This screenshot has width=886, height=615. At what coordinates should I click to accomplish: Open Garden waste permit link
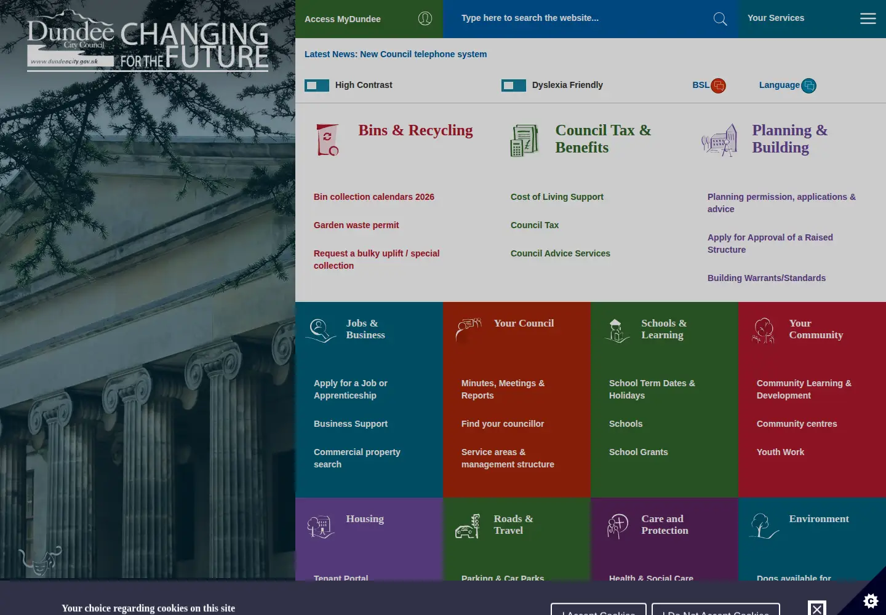356,225
